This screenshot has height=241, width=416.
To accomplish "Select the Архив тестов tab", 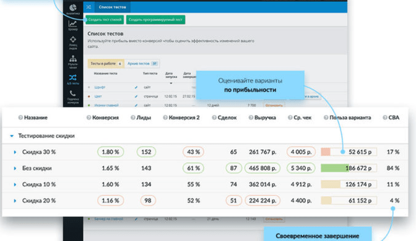I will click(x=142, y=64).
